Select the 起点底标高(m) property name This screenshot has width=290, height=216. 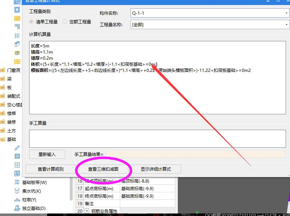coord(99,188)
